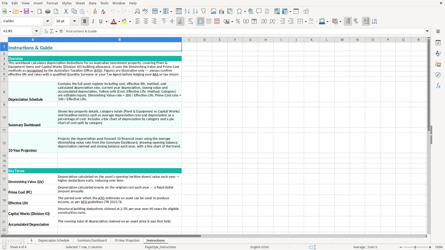Toggle AutoFilter

point(204,11)
